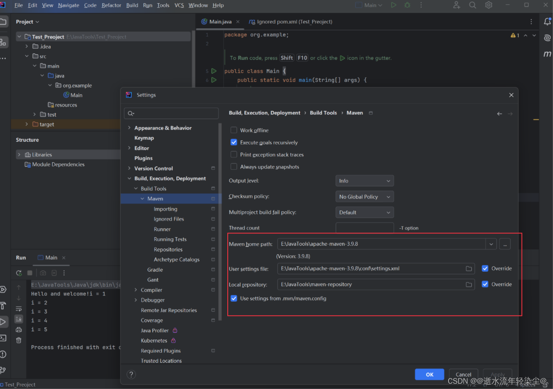Open the Search Everywhere magnifier
This screenshot has width=553, height=389.
472,5
